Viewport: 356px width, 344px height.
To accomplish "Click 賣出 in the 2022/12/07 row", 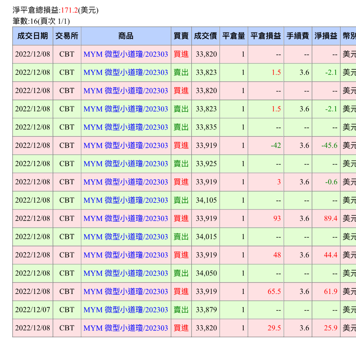I will 181,310.
